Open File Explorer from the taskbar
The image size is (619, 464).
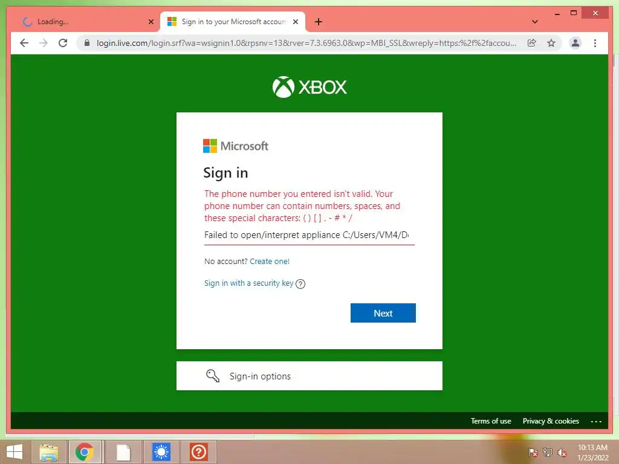pyautogui.click(x=49, y=452)
